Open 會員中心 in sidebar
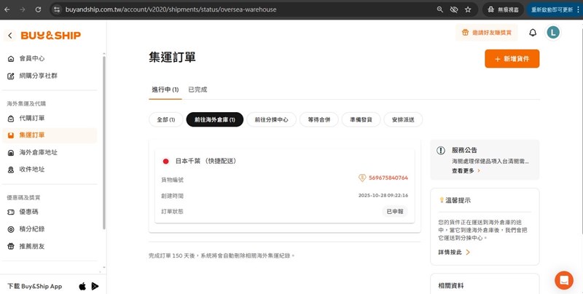 [31, 58]
